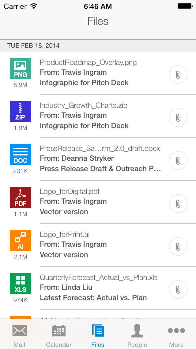
Task: Open the Calendar tab
Action: 59,335
